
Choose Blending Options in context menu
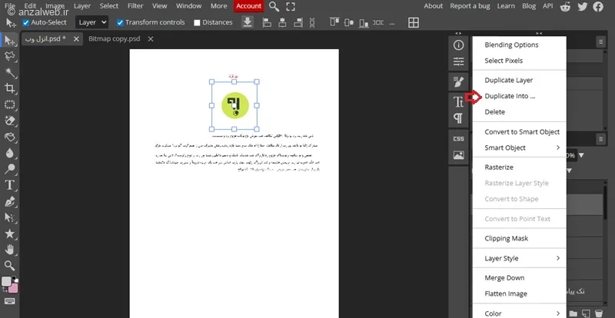(511, 45)
